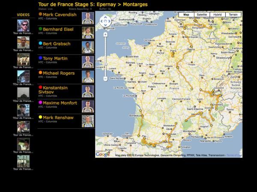Click Mark Cavendish's brown color dot
The height and width of the screenshot is (192, 257).
pyautogui.click(x=40, y=14)
